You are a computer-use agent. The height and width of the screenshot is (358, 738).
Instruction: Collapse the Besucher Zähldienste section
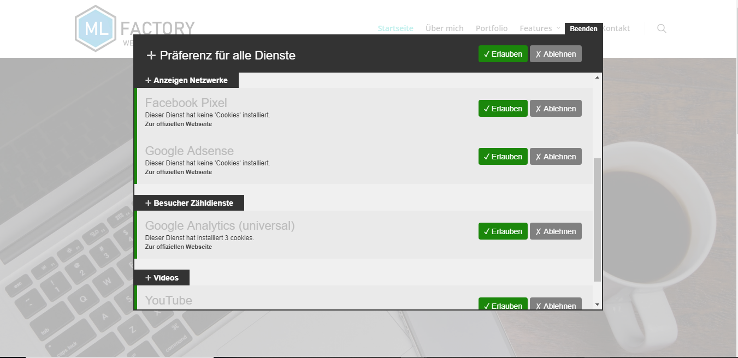click(188, 203)
